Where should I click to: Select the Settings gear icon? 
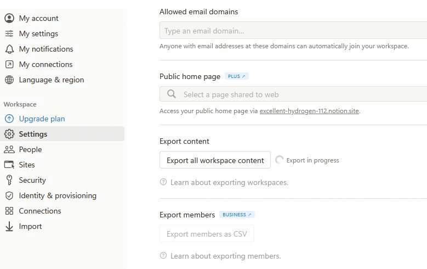click(9, 134)
